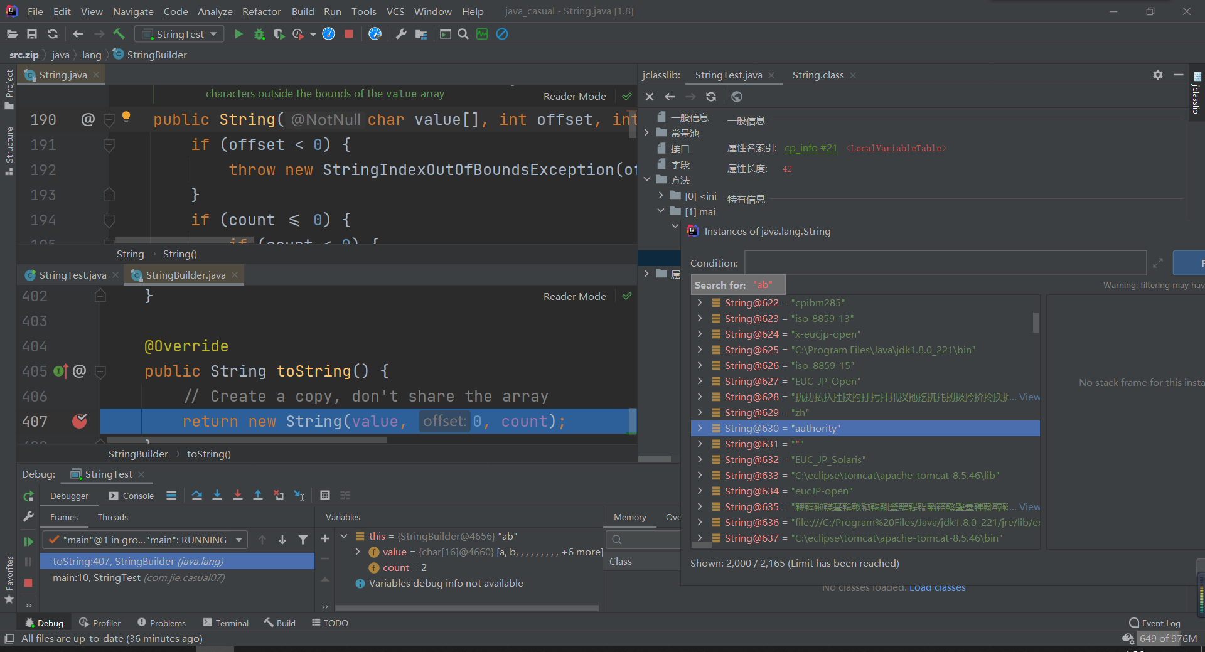1205x652 pixels.
Task: Toggle Reader Mode in the StringBuilder.java editor
Action: point(574,296)
